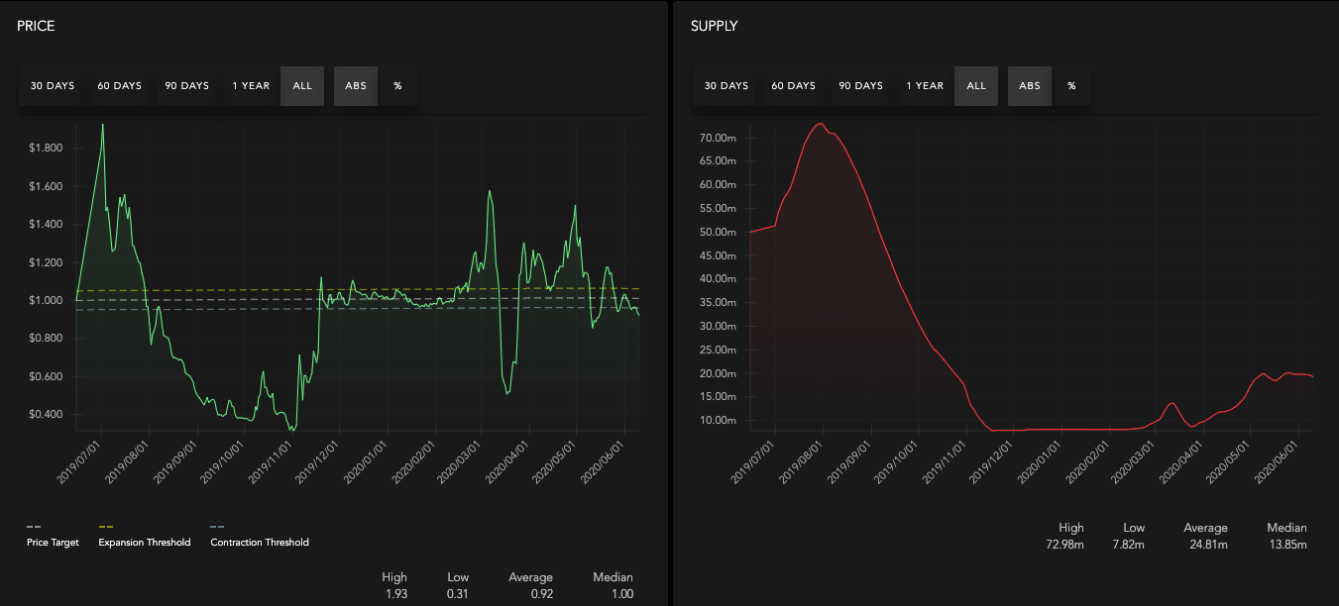The width and height of the screenshot is (1339, 606).
Task: Choose 90 DAYS range on Supply chart
Action: pyautogui.click(x=860, y=86)
